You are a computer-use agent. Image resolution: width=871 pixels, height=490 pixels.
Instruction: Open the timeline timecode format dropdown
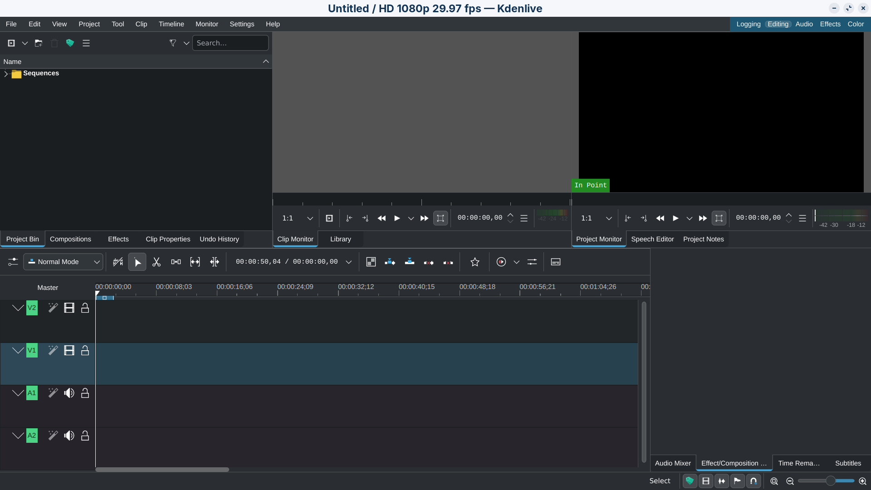[x=349, y=262]
